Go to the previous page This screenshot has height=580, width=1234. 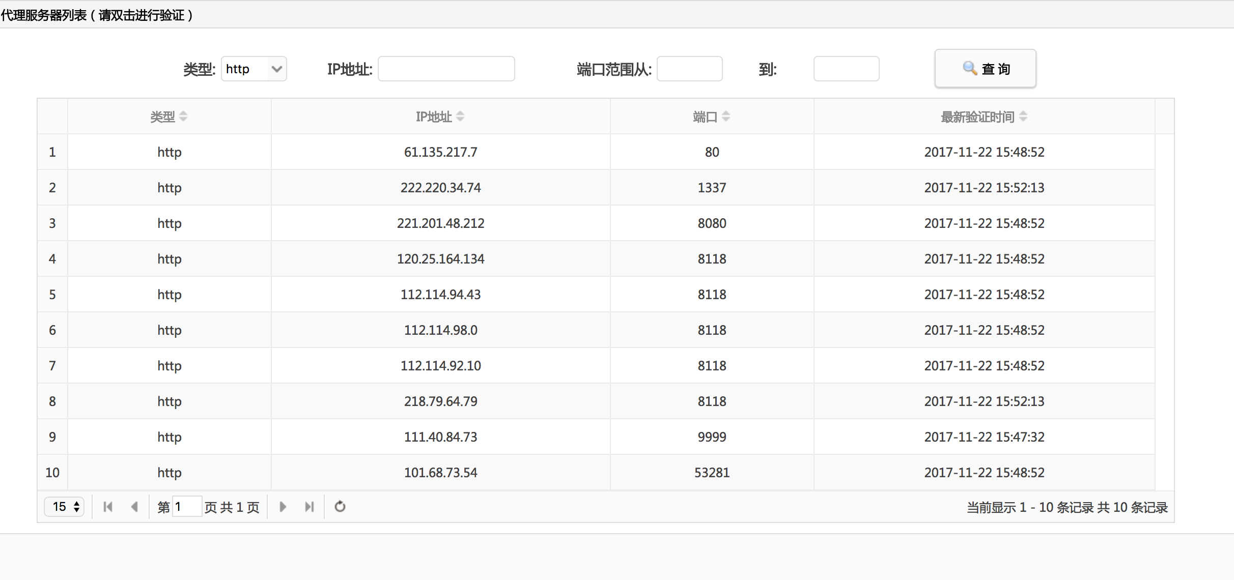coord(134,507)
